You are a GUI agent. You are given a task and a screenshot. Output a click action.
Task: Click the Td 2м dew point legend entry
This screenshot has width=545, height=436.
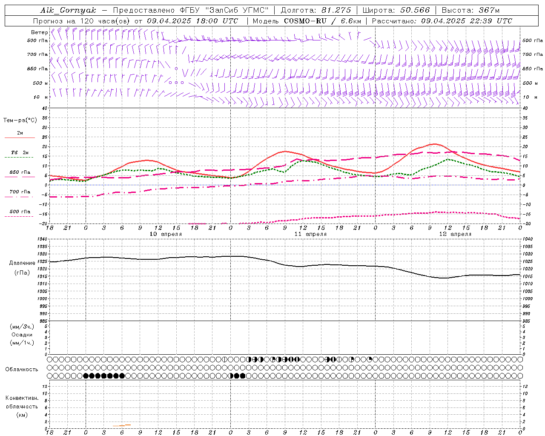(x=20, y=152)
